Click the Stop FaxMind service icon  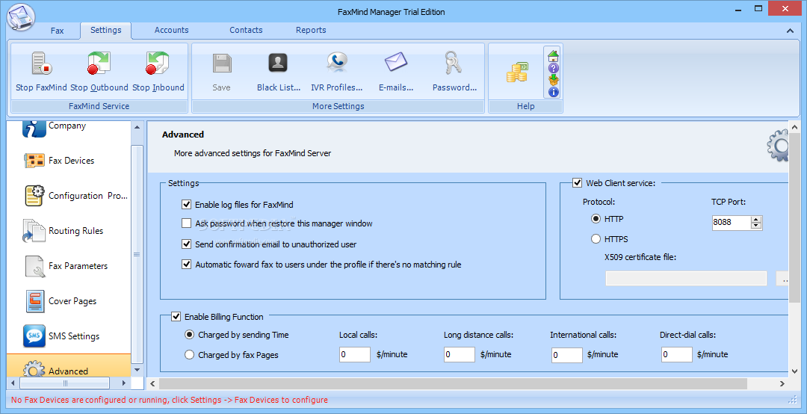41,64
